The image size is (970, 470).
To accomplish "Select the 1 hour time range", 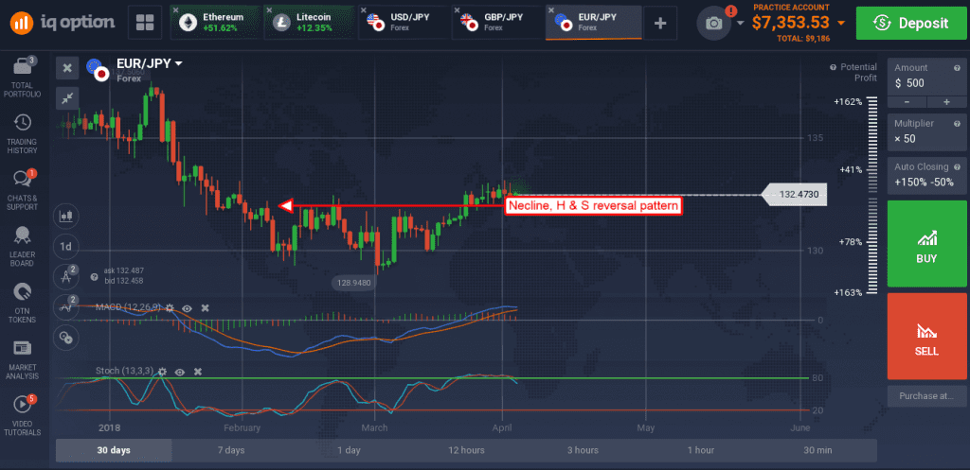I will click(700, 450).
